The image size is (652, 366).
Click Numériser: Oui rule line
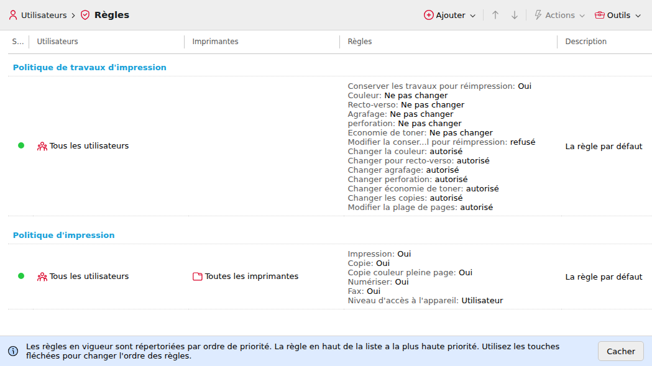tap(378, 282)
